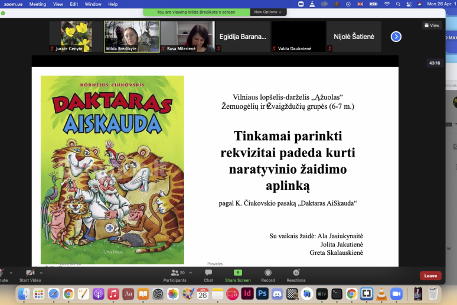457x305 pixels.
Task: Open Calendar showing 26 in Dock
Action: coord(203,294)
